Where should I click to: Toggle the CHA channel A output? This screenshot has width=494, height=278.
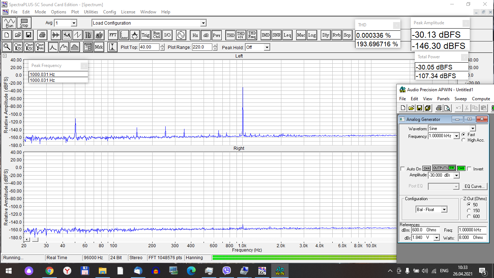427,168
